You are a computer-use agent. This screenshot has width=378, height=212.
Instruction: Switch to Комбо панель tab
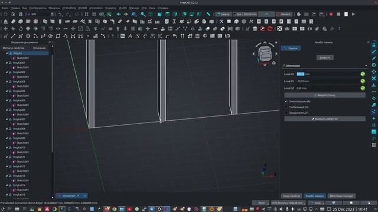(315, 196)
